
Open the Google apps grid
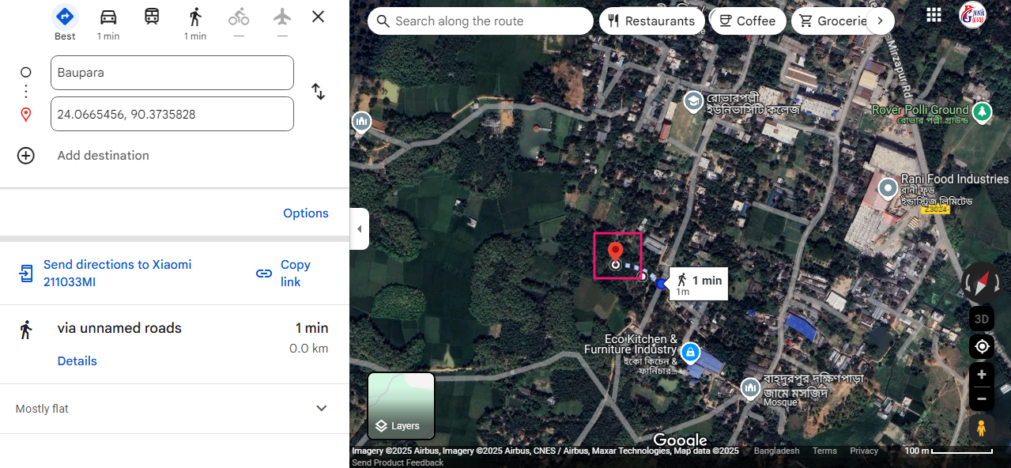pos(934,15)
